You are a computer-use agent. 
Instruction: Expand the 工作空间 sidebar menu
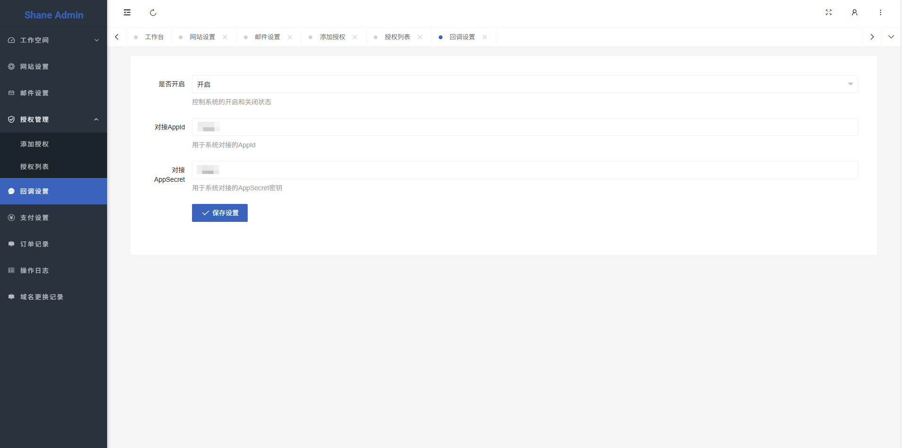tap(53, 40)
